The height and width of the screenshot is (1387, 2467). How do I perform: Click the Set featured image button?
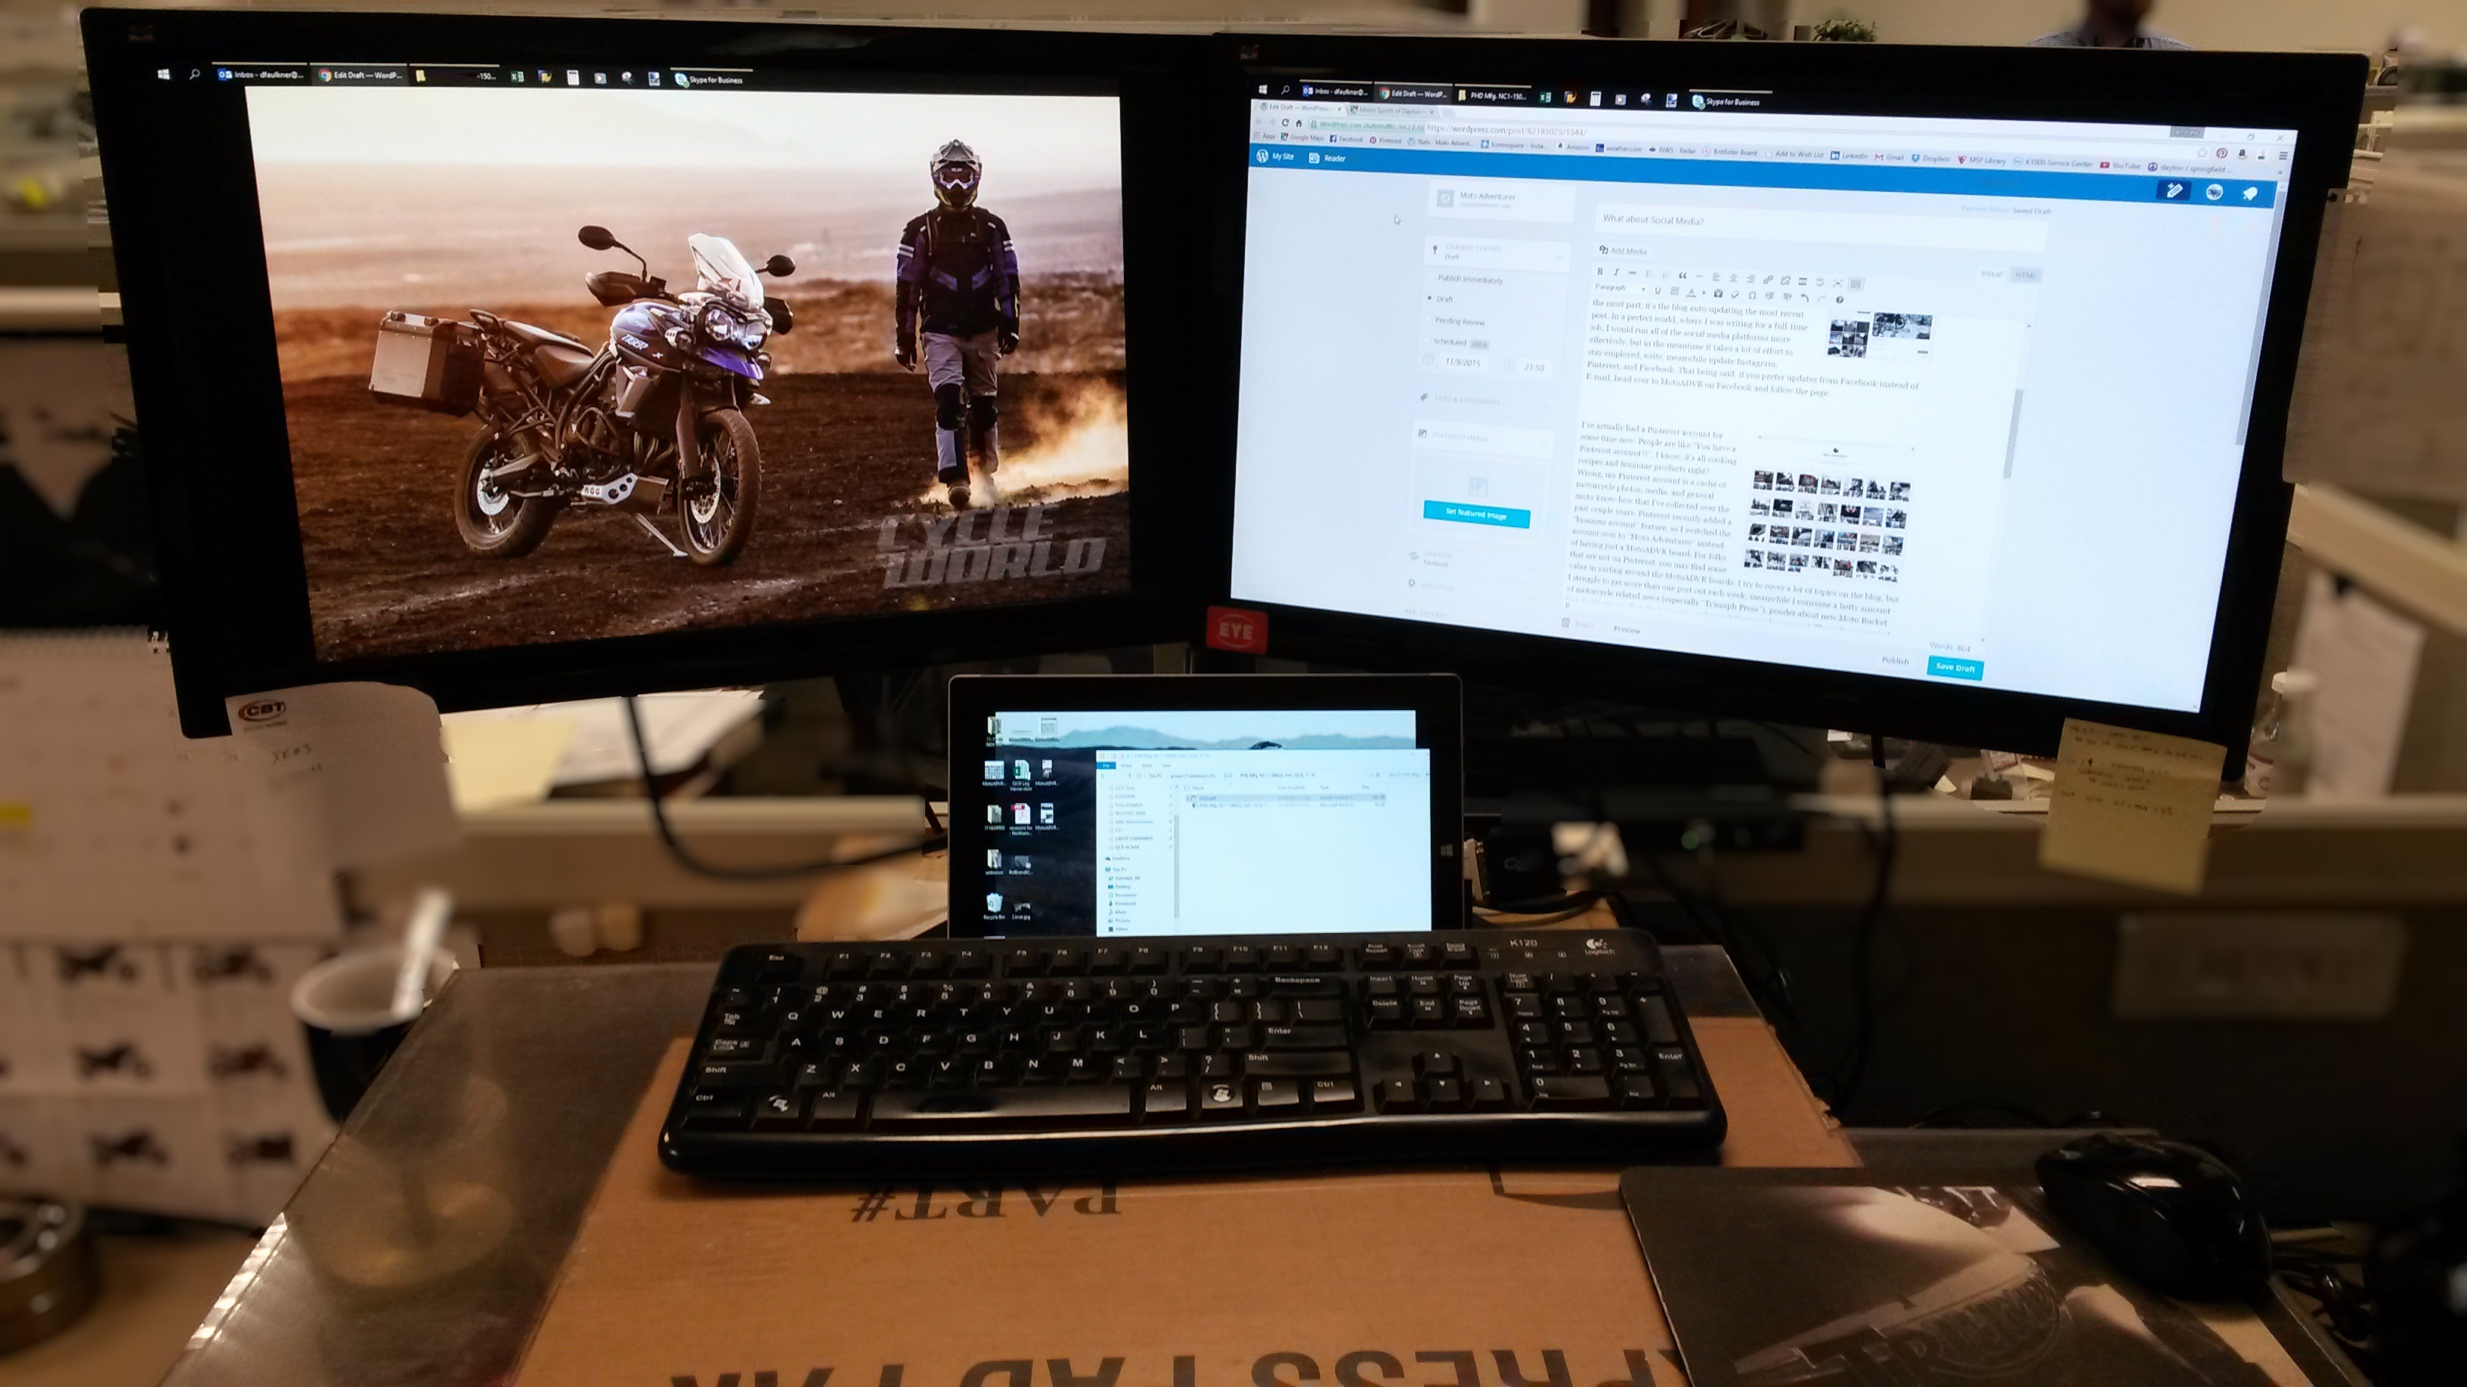coord(1476,515)
